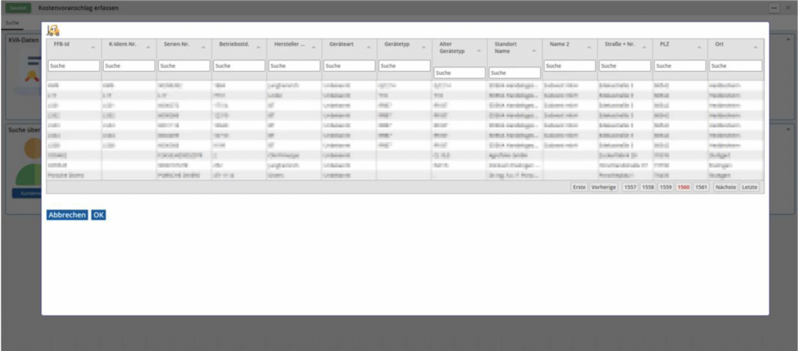Focus the Betriebsstd. search field
Image resolution: width=798 pixels, height=351 pixels.
239,65
